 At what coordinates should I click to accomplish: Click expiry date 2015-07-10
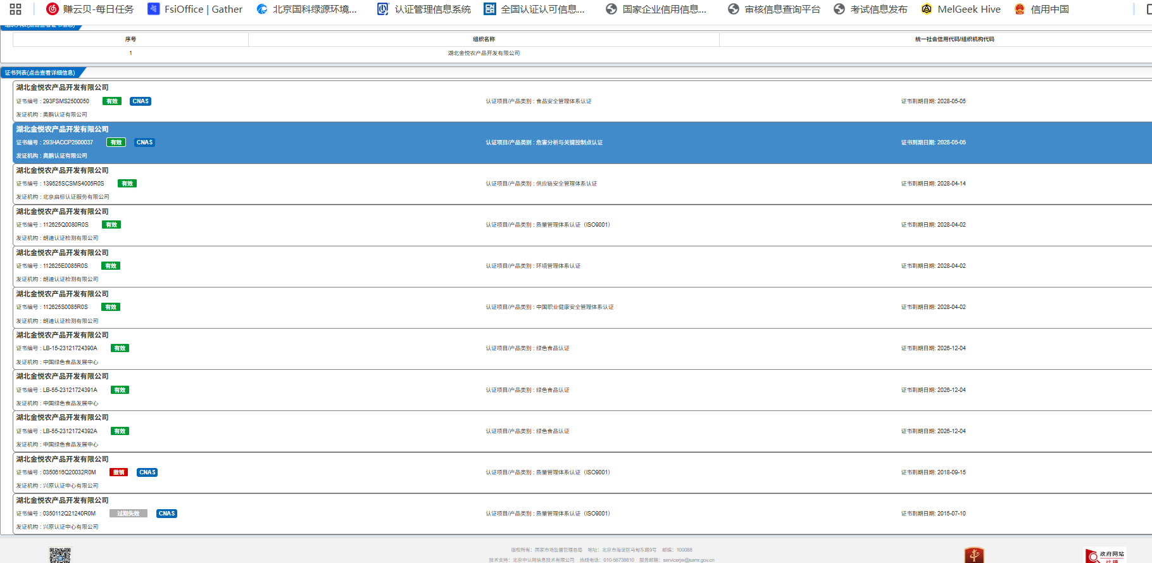951,514
